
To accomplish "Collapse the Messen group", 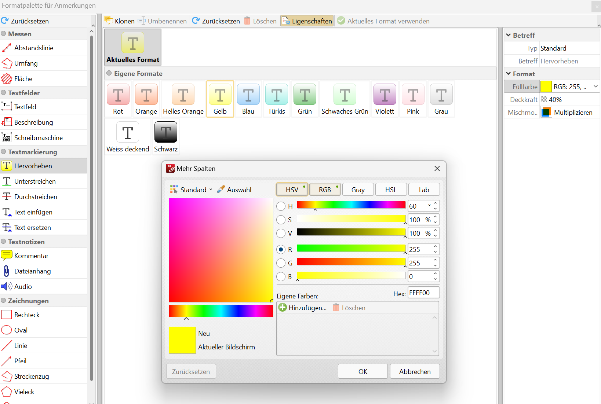I will click(x=4, y=34).
